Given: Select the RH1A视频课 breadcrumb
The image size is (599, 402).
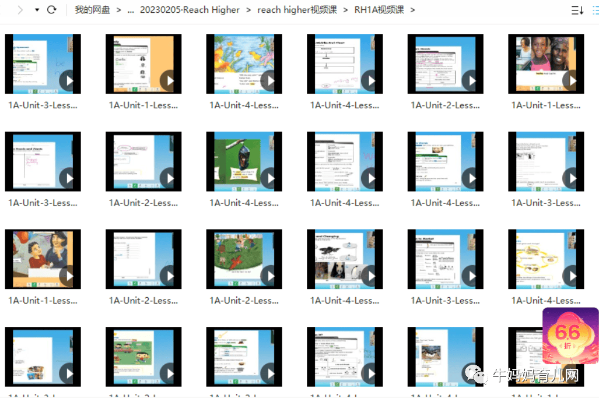Looking at the screenshot, I should (x=379, y=10).
